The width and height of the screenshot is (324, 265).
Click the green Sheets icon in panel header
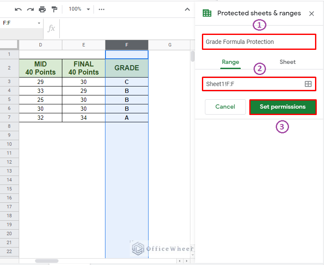click(x=207, y=13)
